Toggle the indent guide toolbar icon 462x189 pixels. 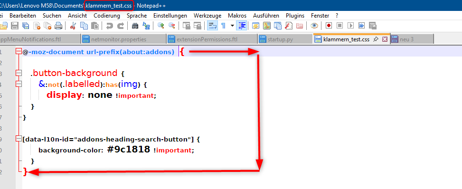tap(242, 26)
